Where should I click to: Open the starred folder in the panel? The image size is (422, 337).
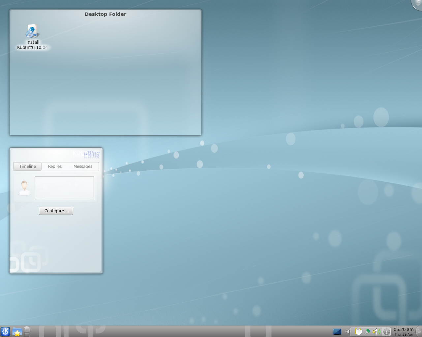[17, 332]
